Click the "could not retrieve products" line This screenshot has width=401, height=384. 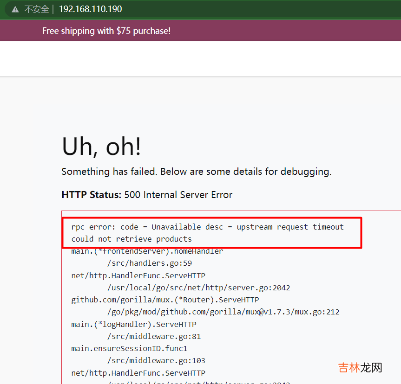(131, 239)
